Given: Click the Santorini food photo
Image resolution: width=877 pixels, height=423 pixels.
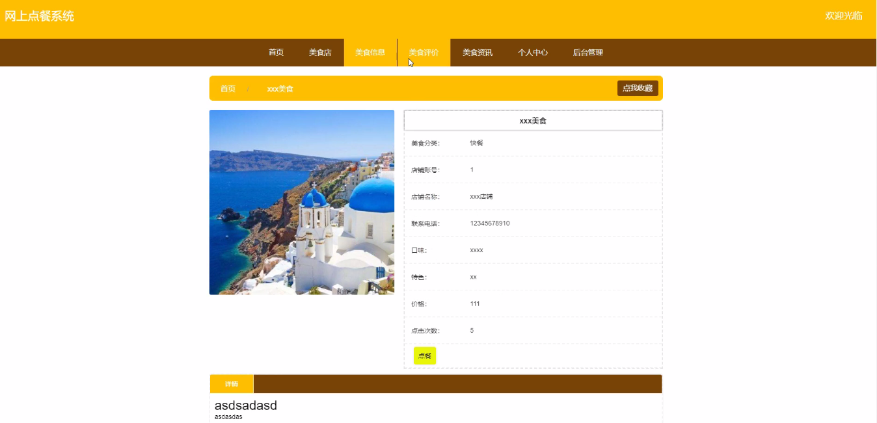Looking at the screenshot, I should point(301,202).
